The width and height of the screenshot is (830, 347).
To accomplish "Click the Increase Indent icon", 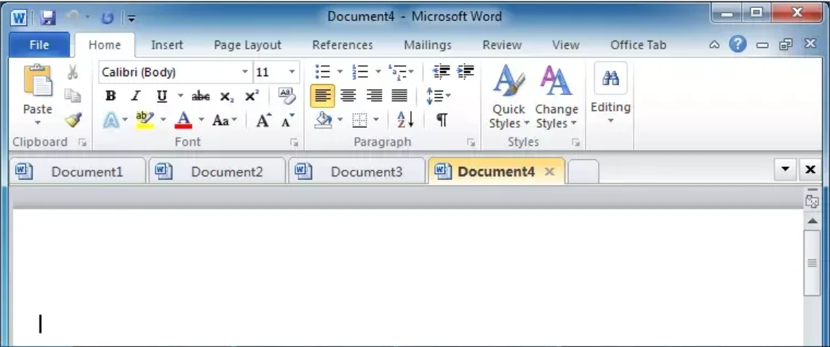I will click(x=466, y=71).
